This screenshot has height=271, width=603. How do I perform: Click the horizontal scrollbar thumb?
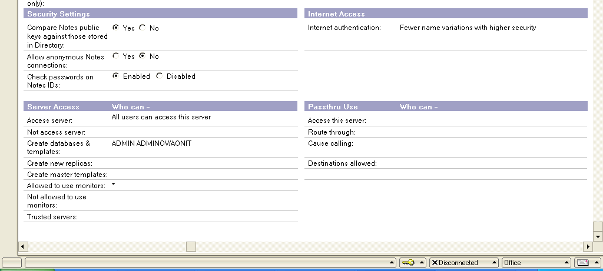point(191,246)
